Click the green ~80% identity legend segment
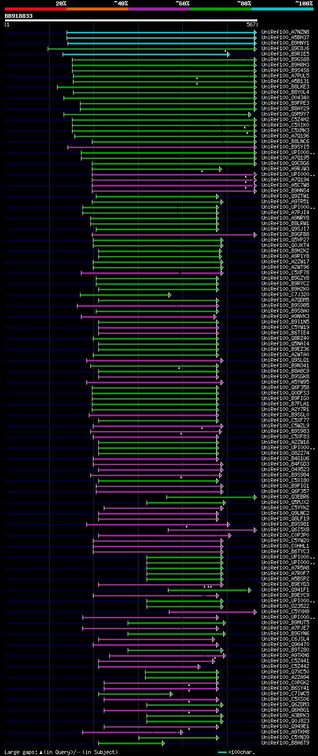The width and height of the screenshot is (318, 756). pos(221,9)
